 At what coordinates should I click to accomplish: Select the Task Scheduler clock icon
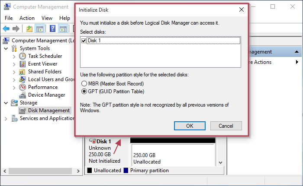(23, 56)
